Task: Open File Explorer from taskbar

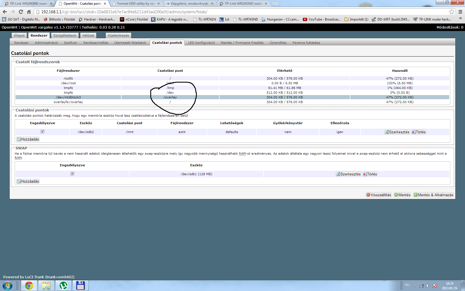Action: coord(46,285)
